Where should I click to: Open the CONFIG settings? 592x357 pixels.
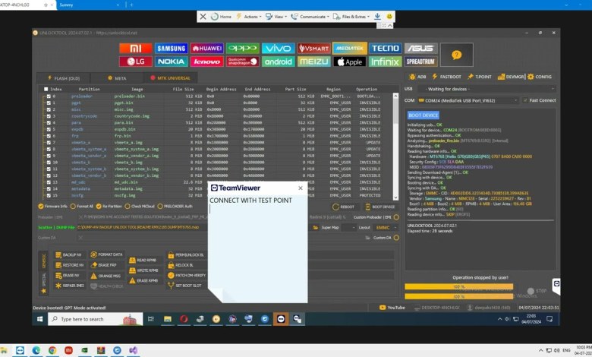click(540, 77)
